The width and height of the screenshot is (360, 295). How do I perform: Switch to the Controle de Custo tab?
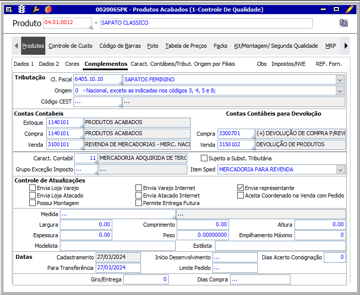coord(70,46)
